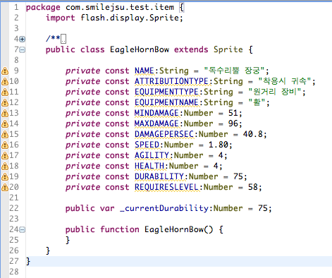
Task: Click the flash.display.Sprite import path
Action: (x=130, y=18)
